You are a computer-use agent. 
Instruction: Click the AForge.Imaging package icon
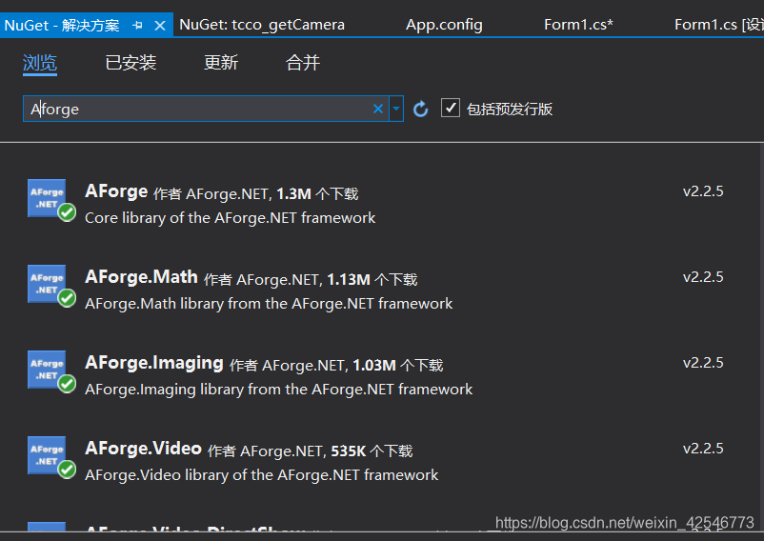[48, 370]
